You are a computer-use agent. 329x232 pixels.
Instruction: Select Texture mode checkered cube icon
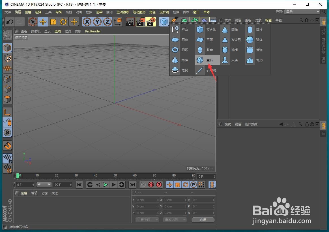tap(7, 58)
